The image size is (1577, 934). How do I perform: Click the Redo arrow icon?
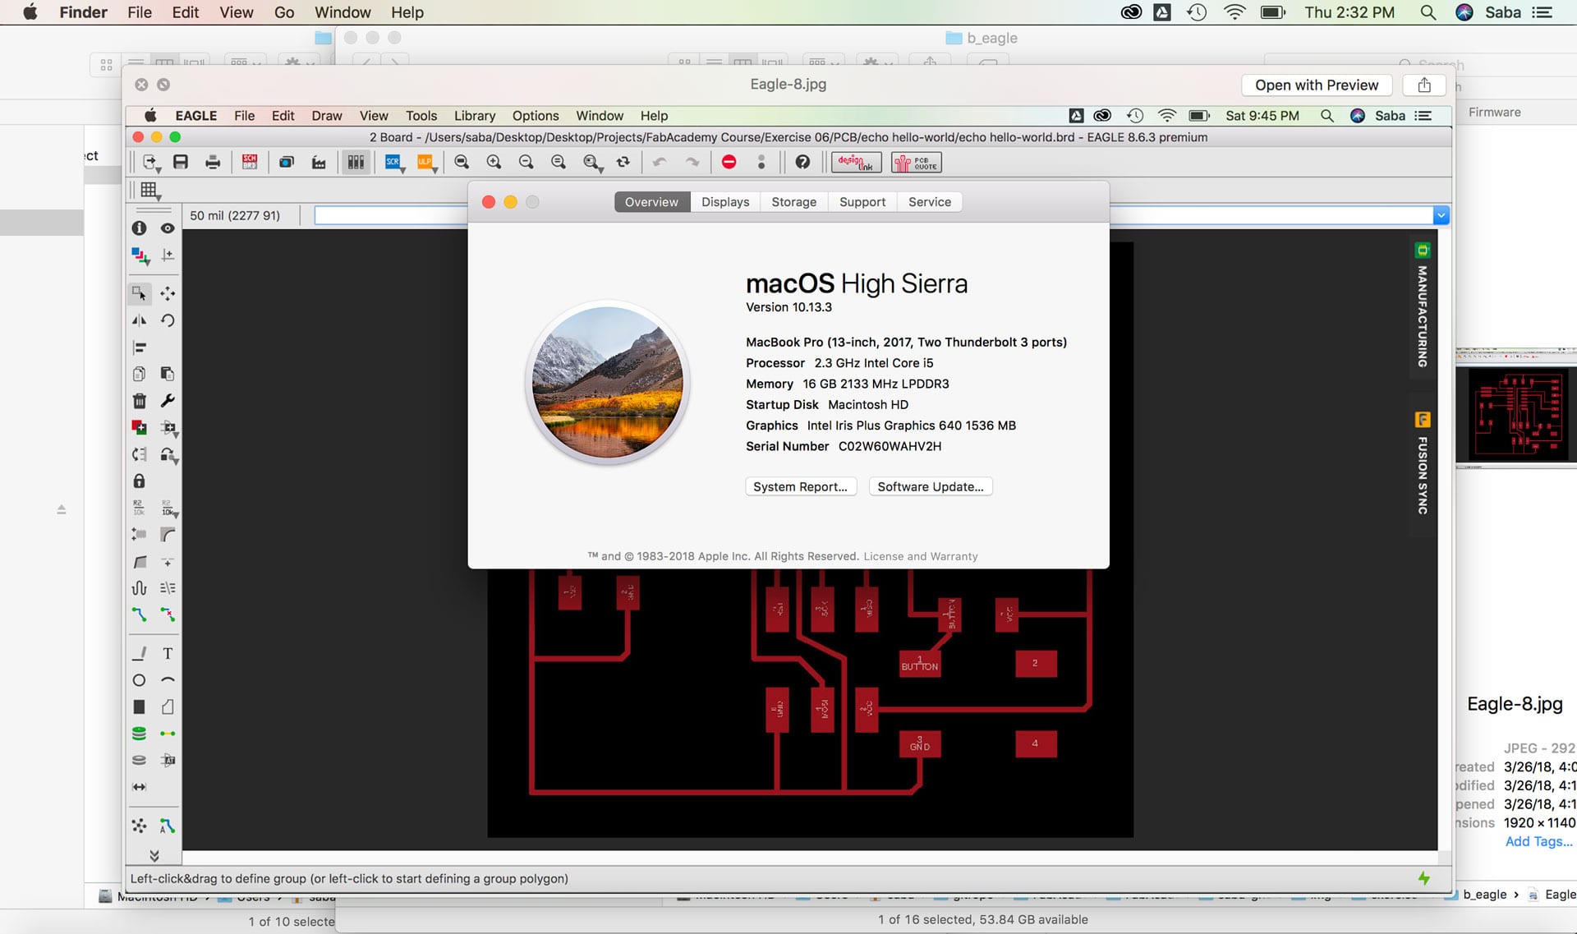692,162
